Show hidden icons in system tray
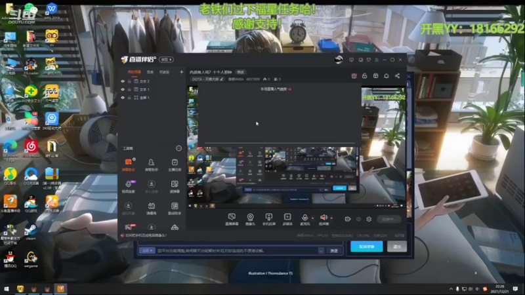The width and height of the screenshot is (525, 295). click(451, 288)
